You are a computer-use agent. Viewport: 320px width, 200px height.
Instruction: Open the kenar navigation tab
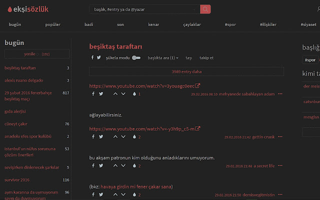point(153,24)
